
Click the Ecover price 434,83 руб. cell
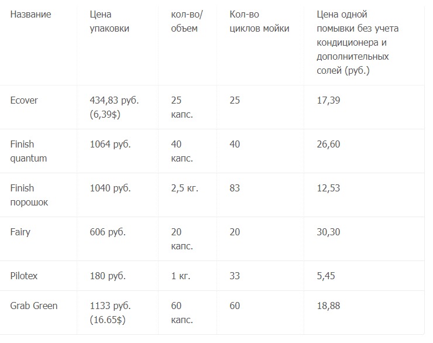click(114, 107)
